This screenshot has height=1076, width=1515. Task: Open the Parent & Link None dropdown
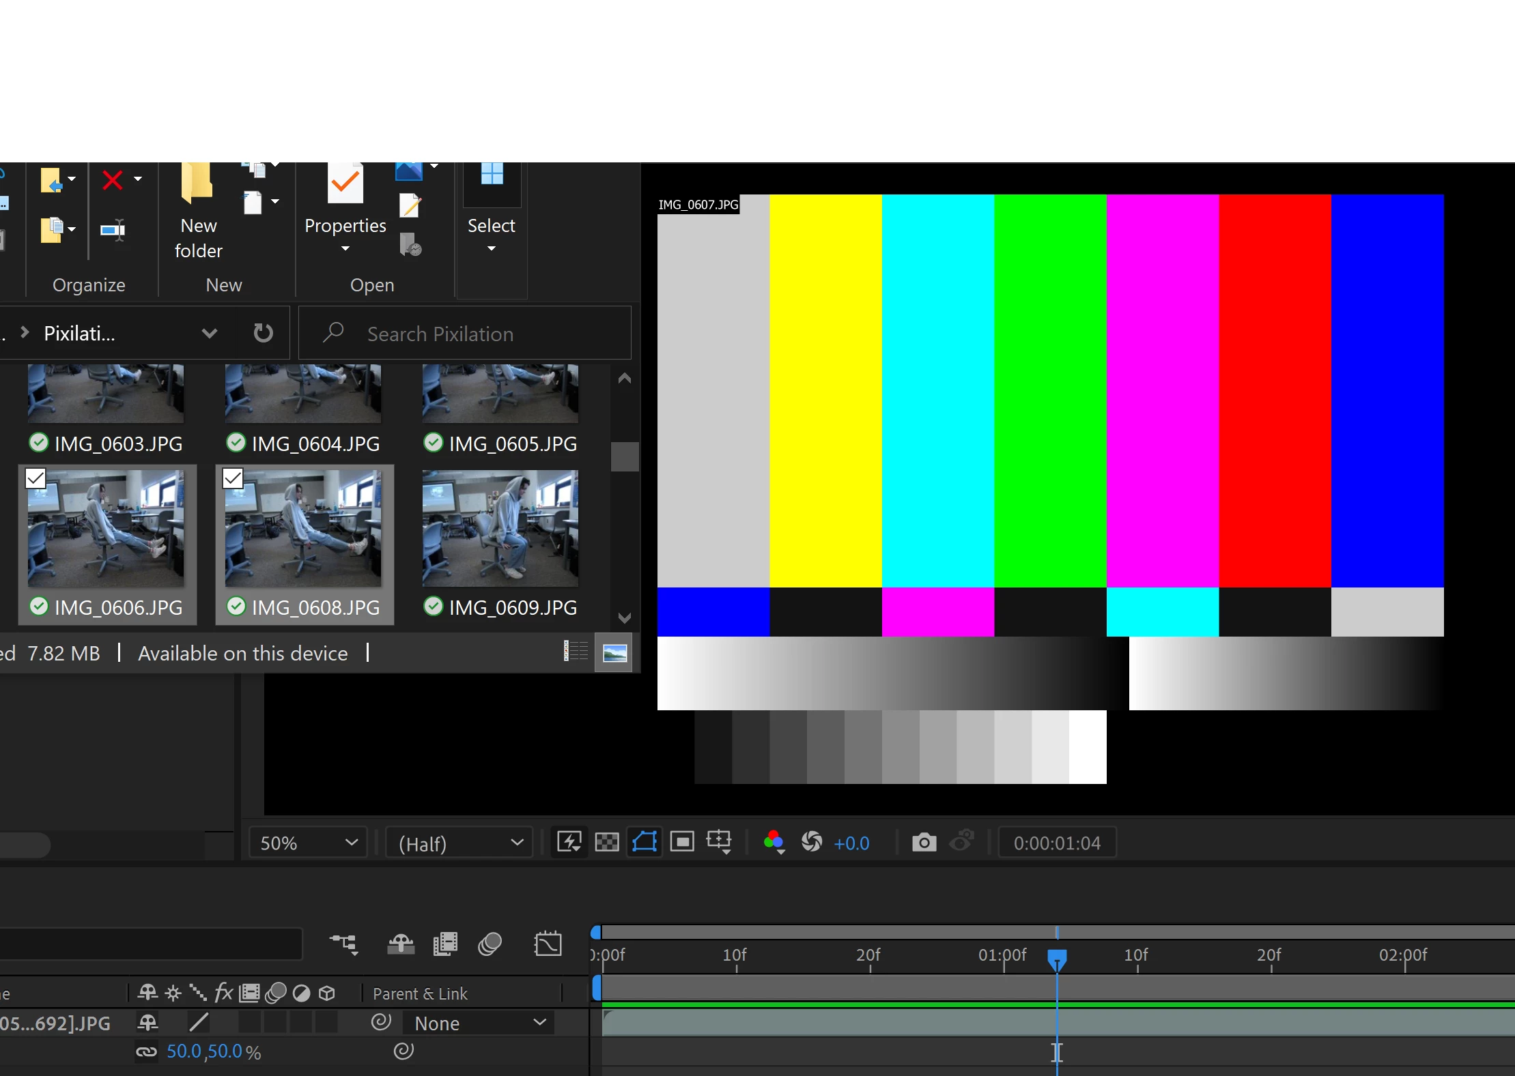[480, 1023]
